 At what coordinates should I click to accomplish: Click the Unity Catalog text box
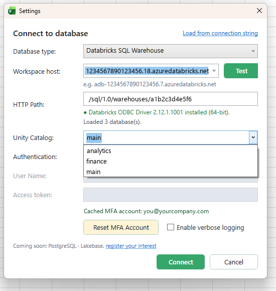click(166, 137)
